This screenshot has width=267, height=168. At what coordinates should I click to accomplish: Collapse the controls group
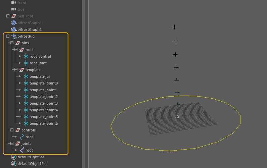(12, 130)
